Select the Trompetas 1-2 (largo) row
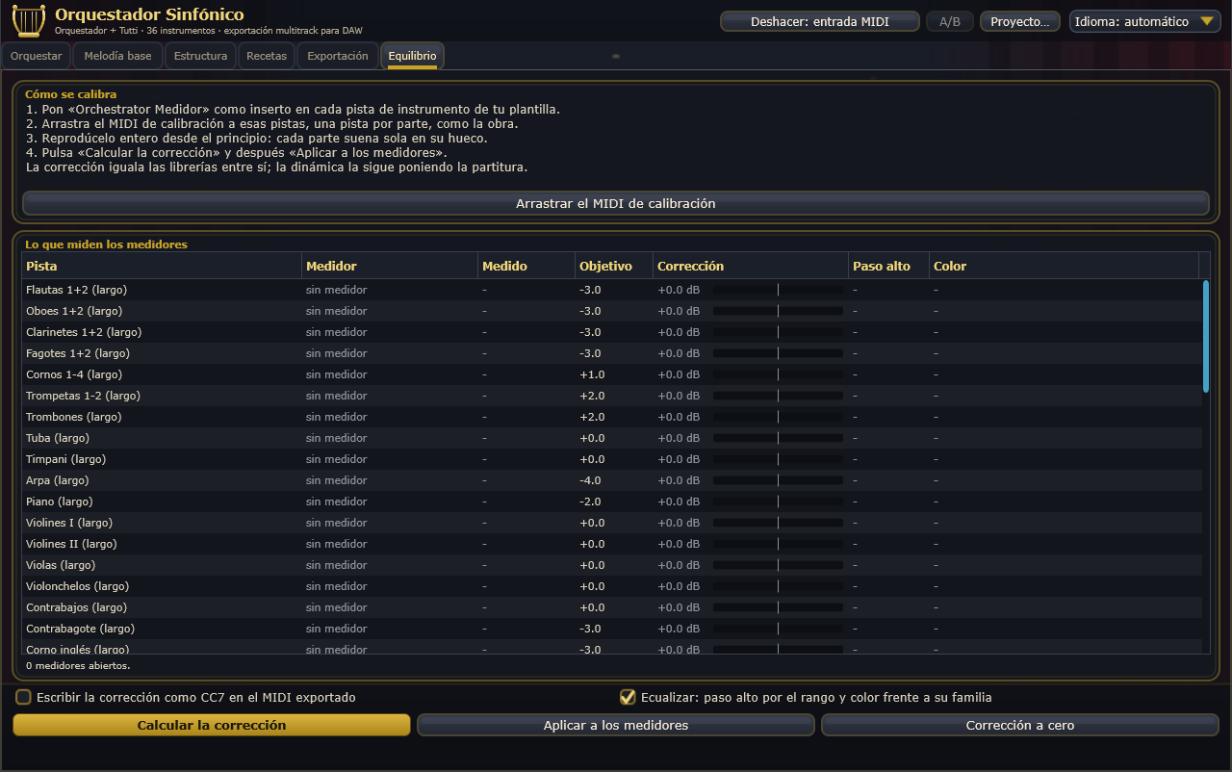1232x772 pixels. point(612,396)
